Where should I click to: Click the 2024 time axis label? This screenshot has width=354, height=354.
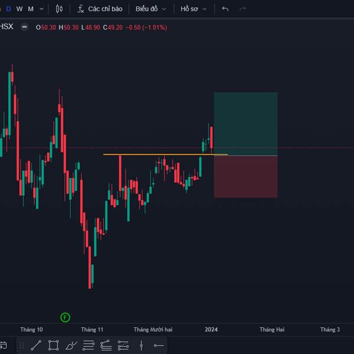[211, 330]
